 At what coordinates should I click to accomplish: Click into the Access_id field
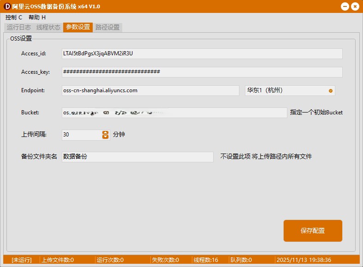[202, 53]
